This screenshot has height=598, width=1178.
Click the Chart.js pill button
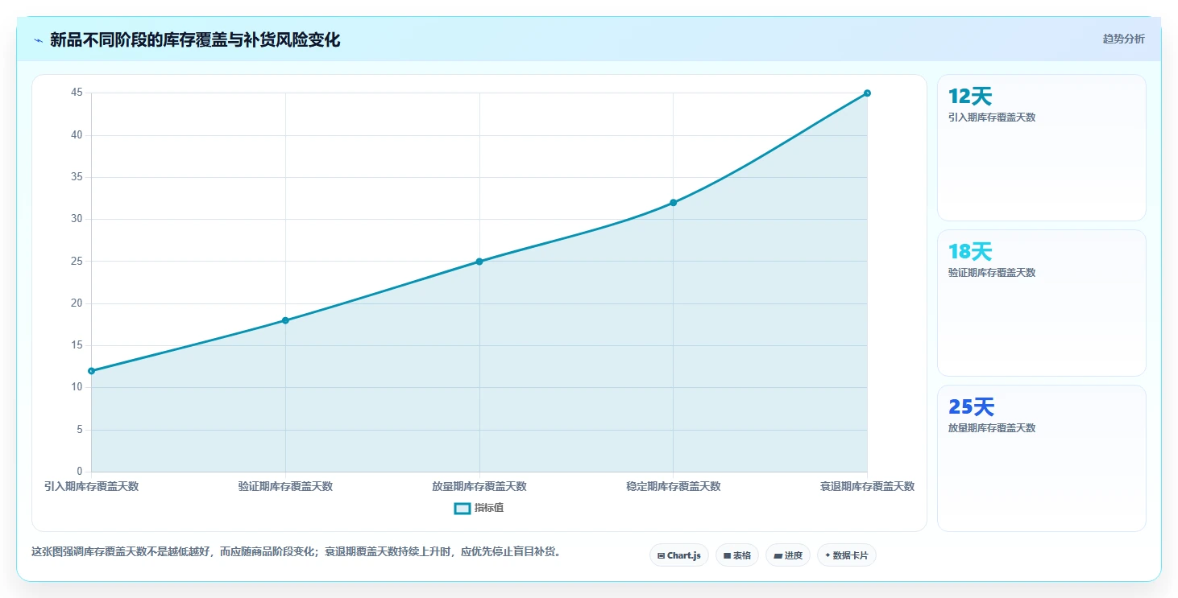(679, 555)
